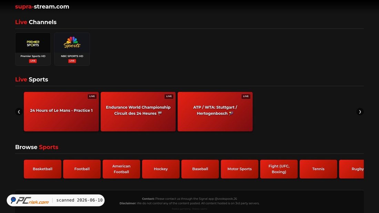Screen dimensions: 379x213
Task: Click LIVE badge on ATP / WTA card
Action: [x=246, y=96]
